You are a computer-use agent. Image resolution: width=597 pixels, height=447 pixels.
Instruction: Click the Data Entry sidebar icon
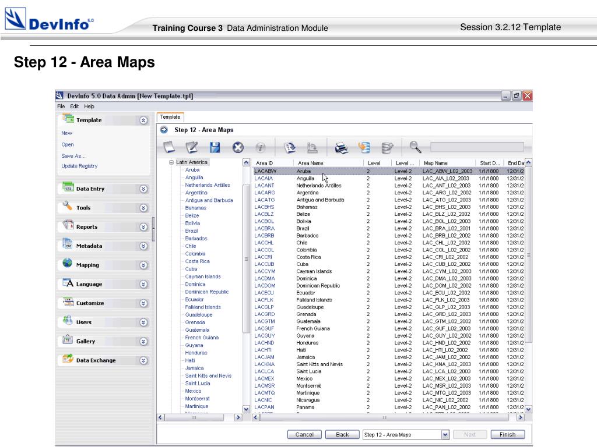(x=68, y=187)
